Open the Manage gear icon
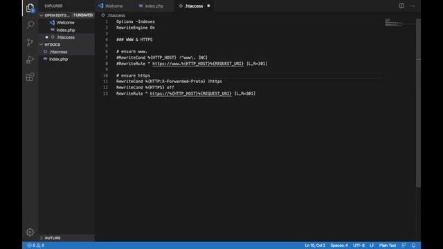 click(x=30, y=232)
